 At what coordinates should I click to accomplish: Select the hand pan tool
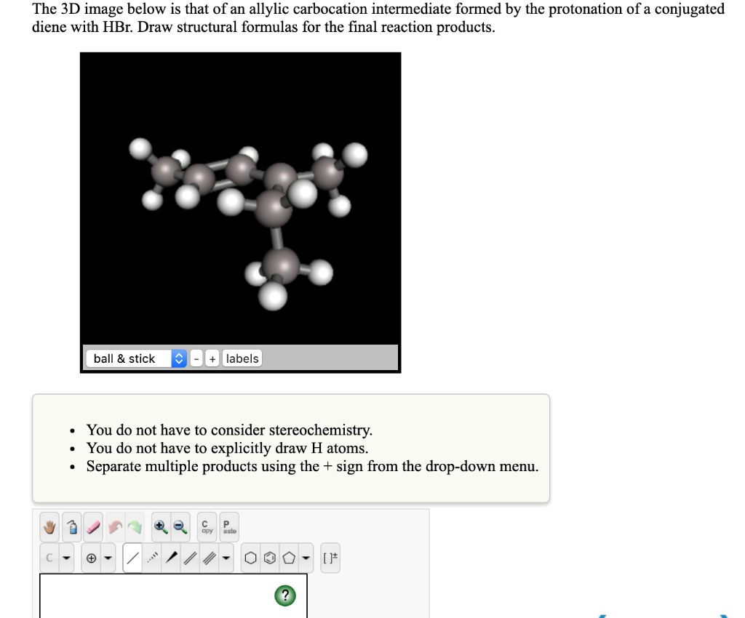pos(49,526)
